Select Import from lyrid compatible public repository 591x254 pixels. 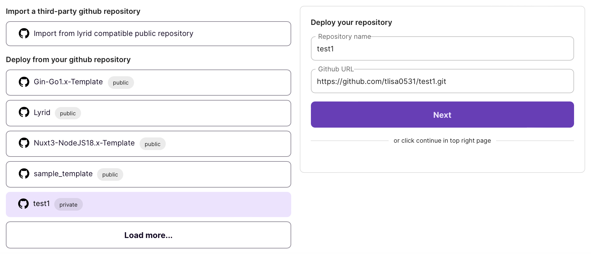click(x=113, y=34)
